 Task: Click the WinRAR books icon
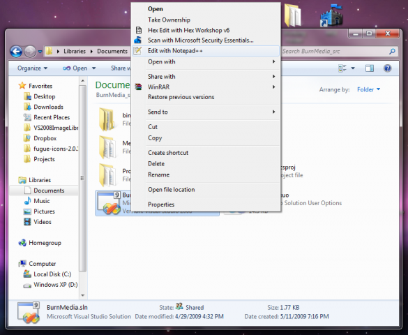coord(138,87)
